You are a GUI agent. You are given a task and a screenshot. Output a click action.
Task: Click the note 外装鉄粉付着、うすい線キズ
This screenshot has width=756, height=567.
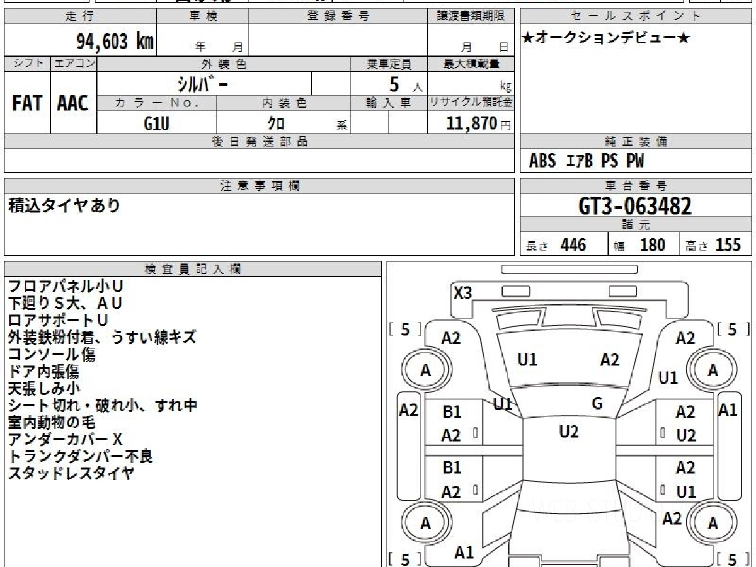pyautogui.click(x=102, y=338)
